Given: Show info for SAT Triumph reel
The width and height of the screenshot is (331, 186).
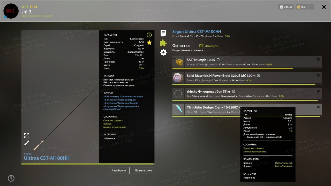Looking at the screenshot, I should click(218, 60).
